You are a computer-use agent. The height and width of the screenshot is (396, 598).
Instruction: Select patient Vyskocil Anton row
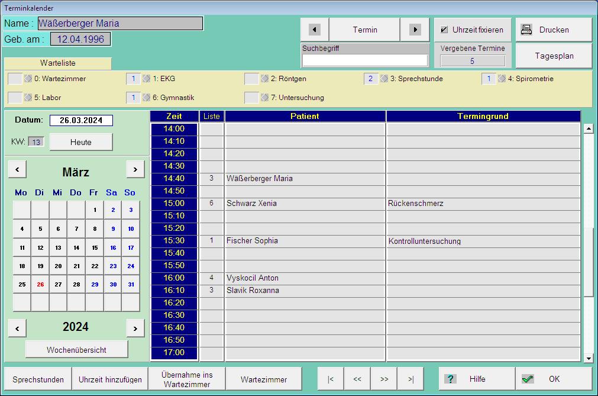pyautogui.click(x=305, y=278)
